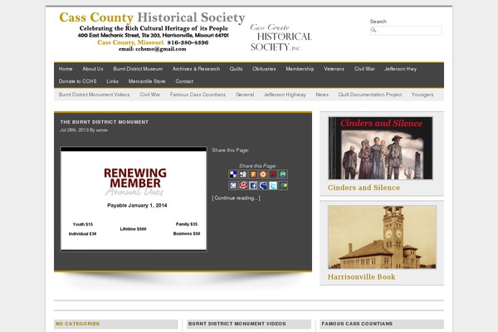Share page via Digg icon
This screenshot has height=332, width=498.
243,174
